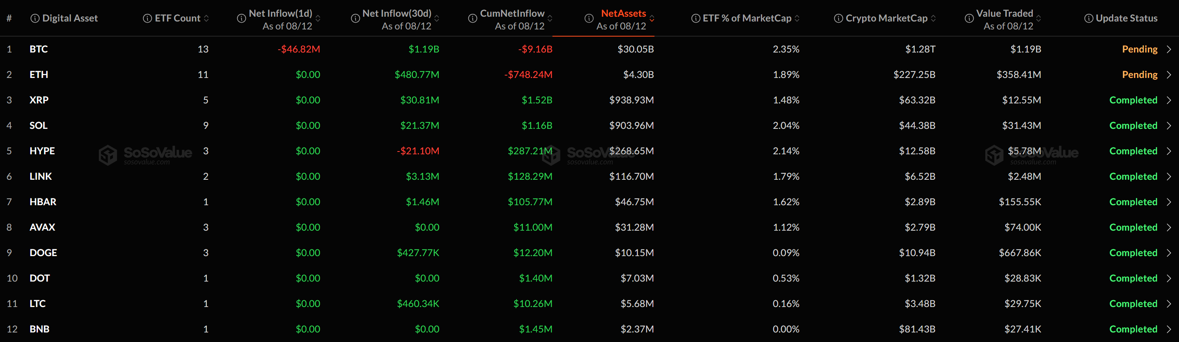The height and width of the screenshot is (342, 1179).
Task: Click the info icon for Value Traded
Action: click(x=969, y=18)
